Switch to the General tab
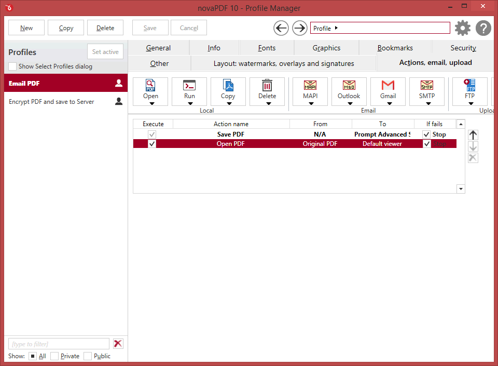The height and width of the screenshot is (366, 498). coord(158,48)
